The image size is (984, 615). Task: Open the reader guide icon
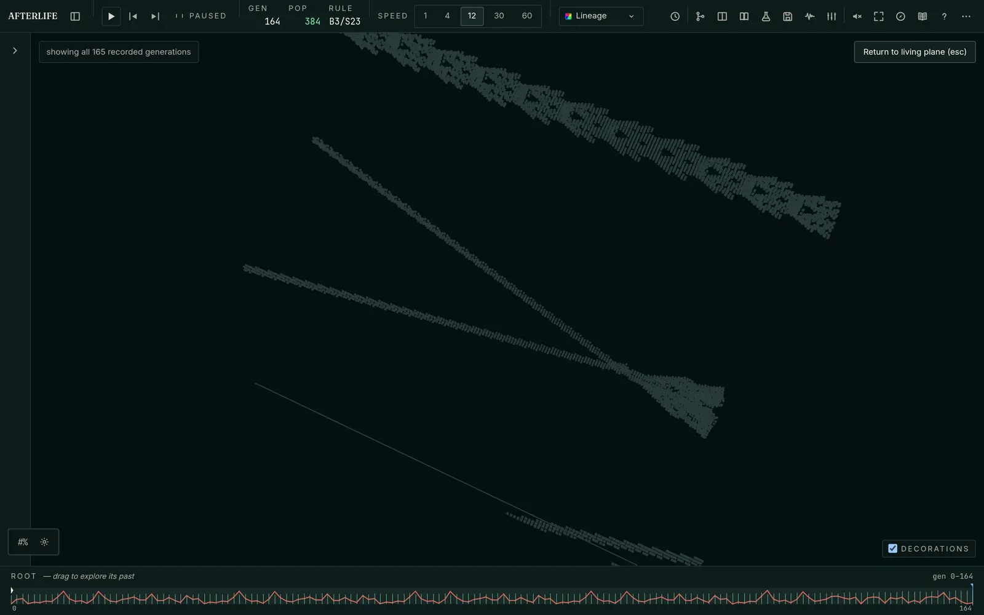922,17
